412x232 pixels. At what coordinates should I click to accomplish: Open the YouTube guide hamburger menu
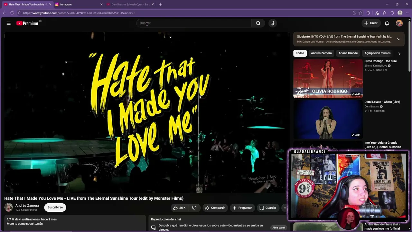pyautogui.click(x=9, y=23)
